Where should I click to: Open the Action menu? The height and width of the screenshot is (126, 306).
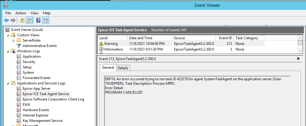[x=21, y=13]
